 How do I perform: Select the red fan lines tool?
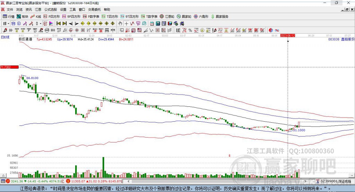pyautogui.click(x=128, y=30)
